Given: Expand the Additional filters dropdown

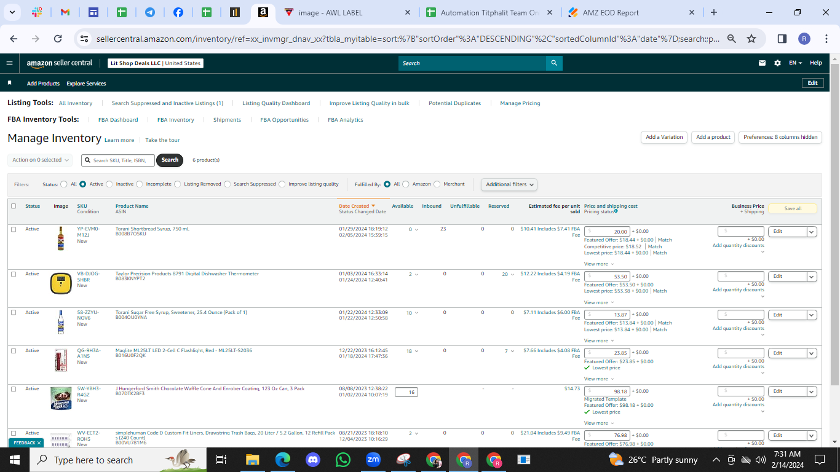Looking at the screenshot, I should tap(509, 184).
